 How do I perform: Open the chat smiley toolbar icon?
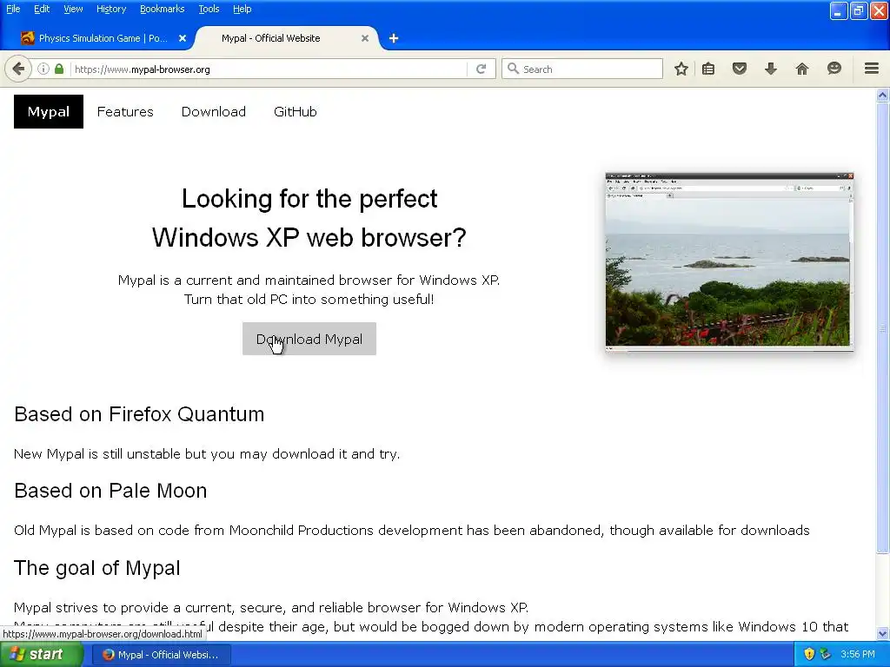pyautogui.click(x=834, y=69)
